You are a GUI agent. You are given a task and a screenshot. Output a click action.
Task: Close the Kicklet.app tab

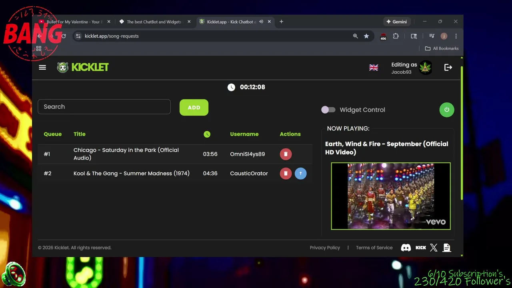[x=269, y=22]
